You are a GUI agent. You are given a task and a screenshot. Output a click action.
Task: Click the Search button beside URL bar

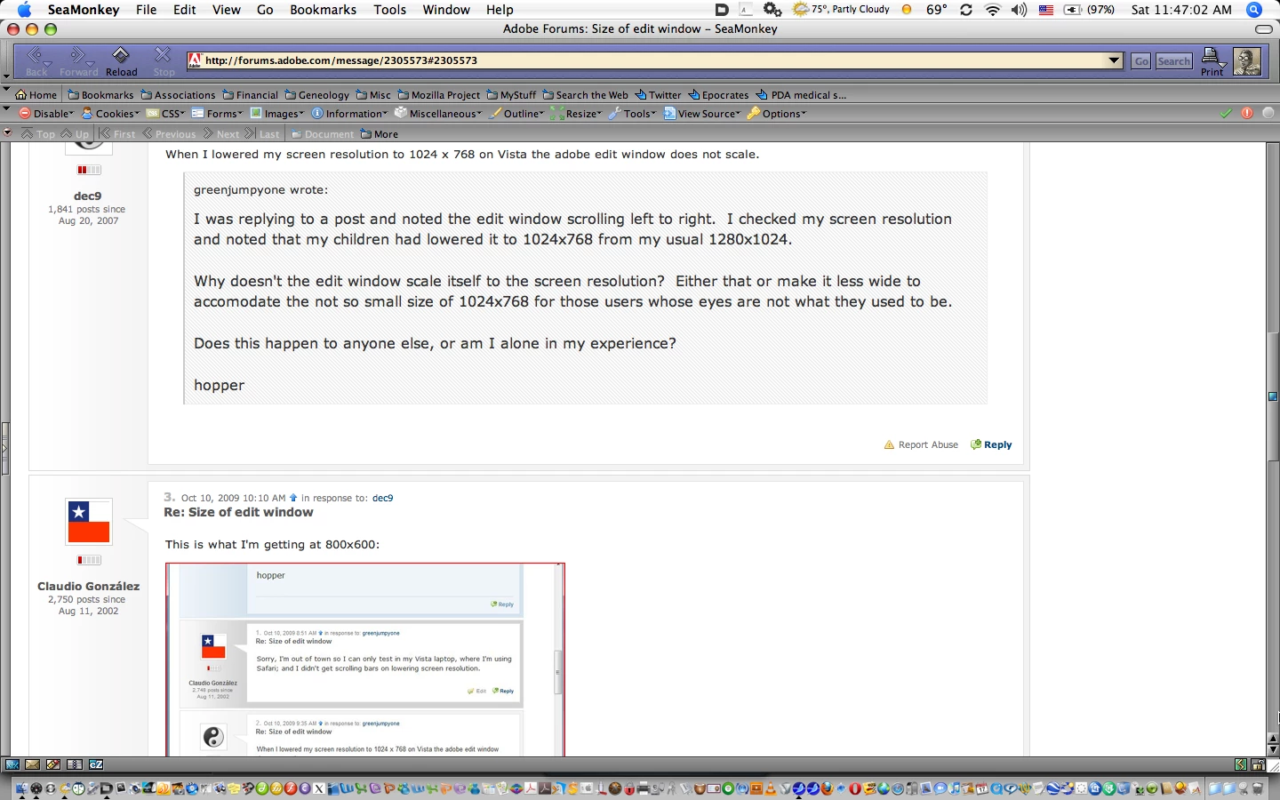coord(1174,60)
